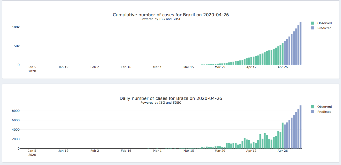Viewport: 341px width, 165px height.
Task: Click purple Predicted swatch in Cumulative legend
Action: (312, 28)
